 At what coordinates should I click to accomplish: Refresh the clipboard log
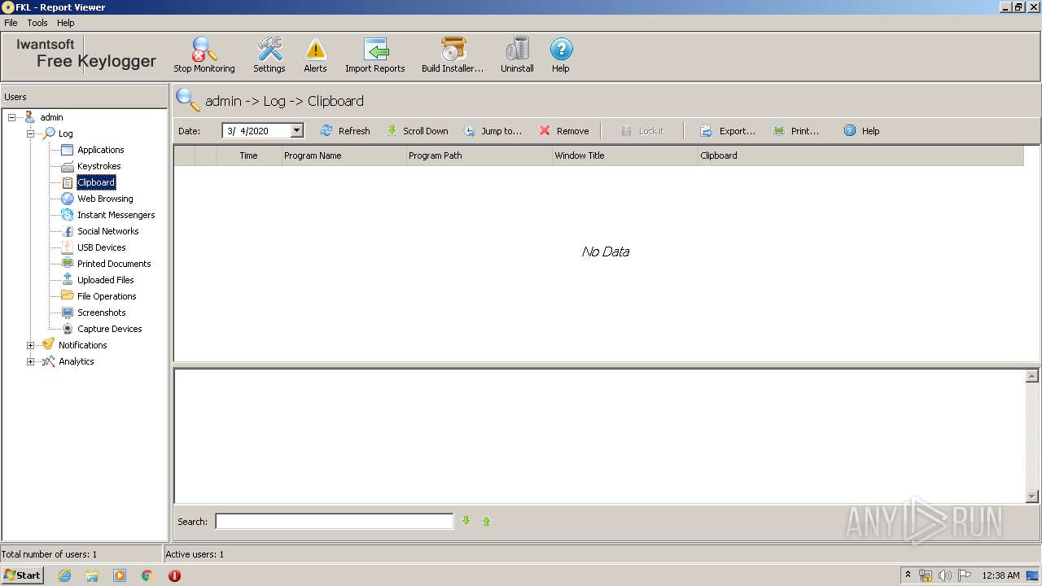[345, 131]
